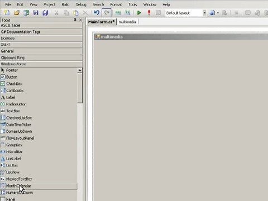This screenshot has height=201, width=268.
Task: Select the CheckBox control in toolbox
Action: pos(39,84)
